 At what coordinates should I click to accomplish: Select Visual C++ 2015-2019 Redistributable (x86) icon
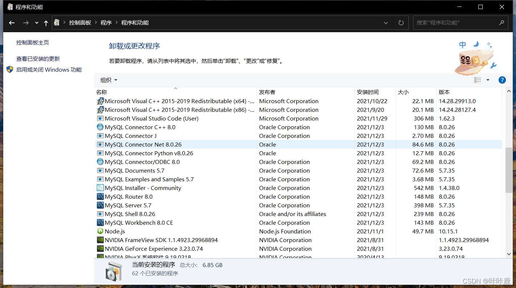click(100, 110)
